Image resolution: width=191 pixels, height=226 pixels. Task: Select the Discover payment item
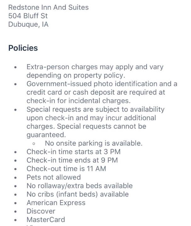[x=41, y=211]
